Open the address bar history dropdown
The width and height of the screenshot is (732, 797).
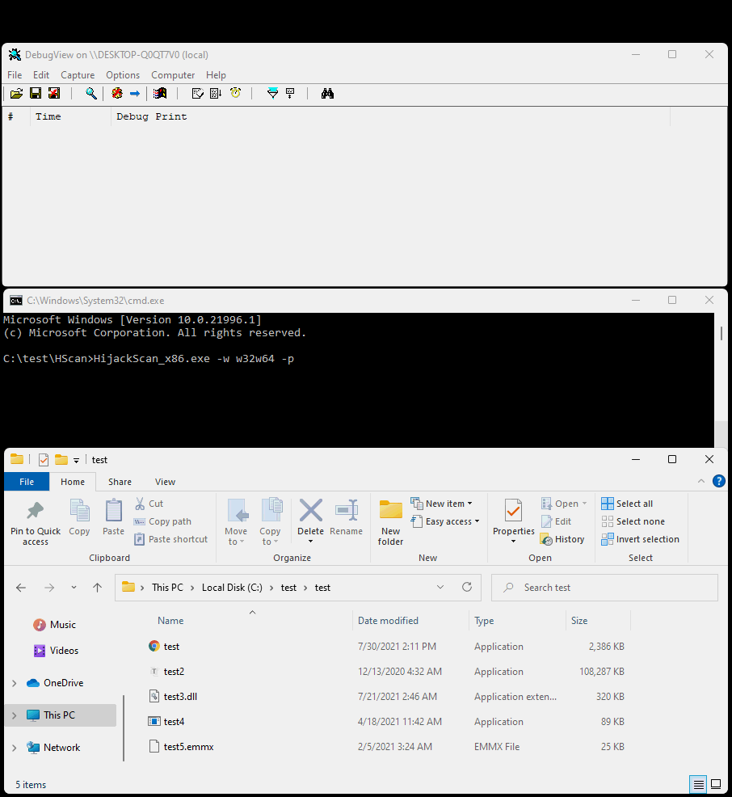tap(440, 587)
